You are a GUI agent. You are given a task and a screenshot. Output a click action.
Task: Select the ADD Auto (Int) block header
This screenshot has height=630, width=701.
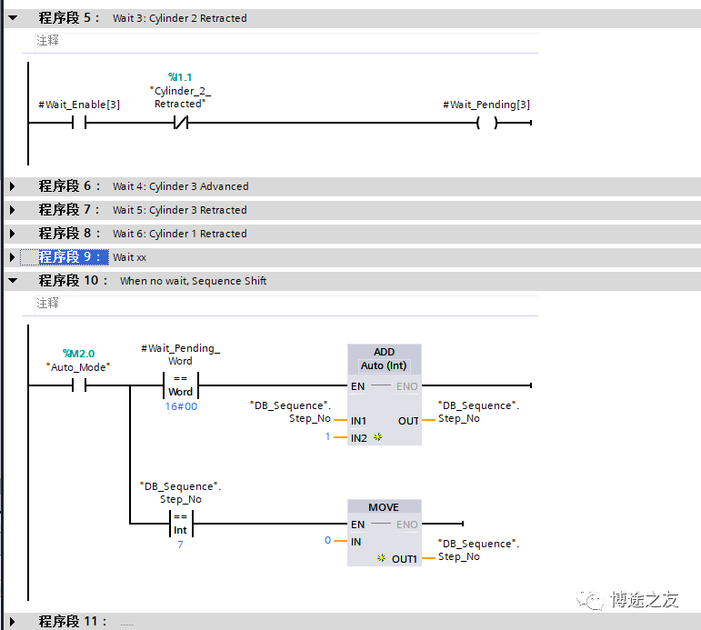pos(384,359)
